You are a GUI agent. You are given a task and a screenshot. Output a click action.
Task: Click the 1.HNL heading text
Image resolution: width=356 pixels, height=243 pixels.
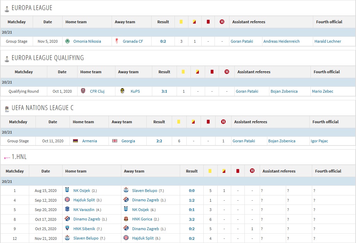point(19,157)
